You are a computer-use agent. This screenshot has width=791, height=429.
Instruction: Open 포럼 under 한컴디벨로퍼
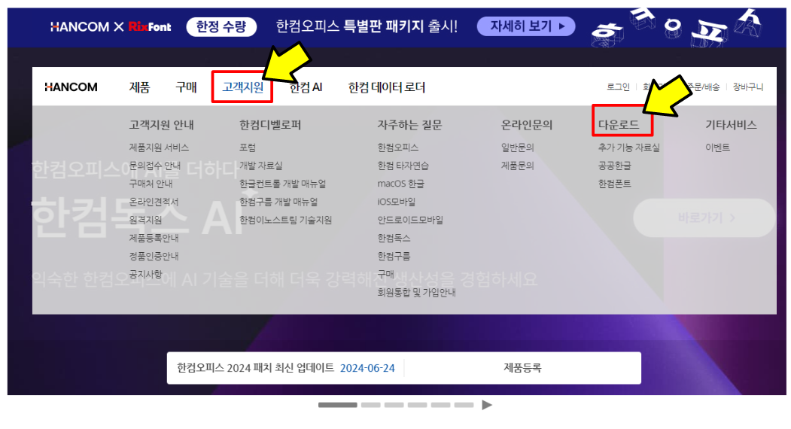pyautogui.click(x=248, y=148)
